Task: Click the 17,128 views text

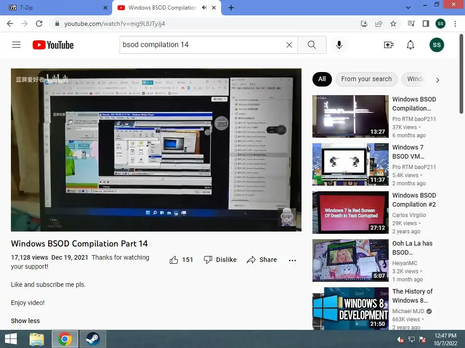Action: point(30,257)
